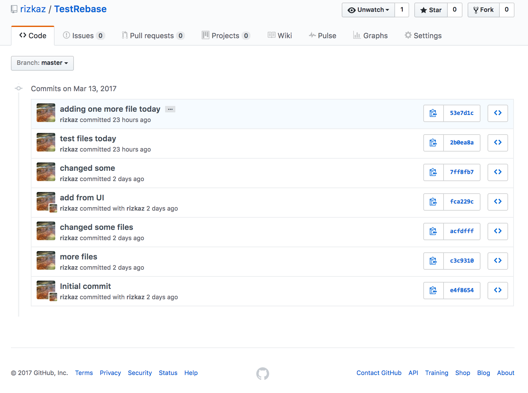Open commit hash fca229c
The image size is (528, 393).
pos(462,202)
